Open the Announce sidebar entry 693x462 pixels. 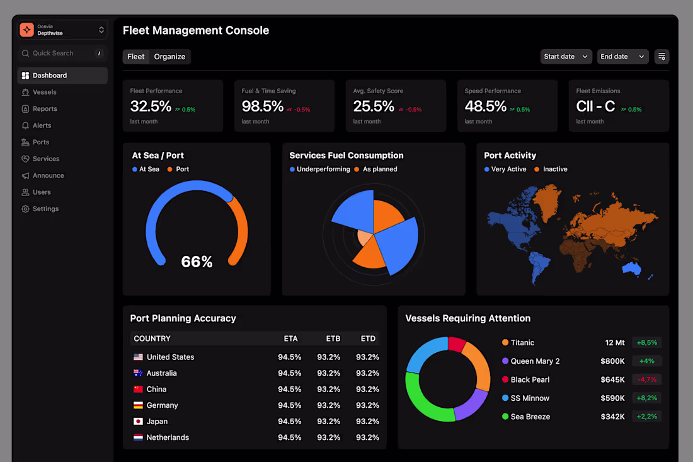click(62, 175)
